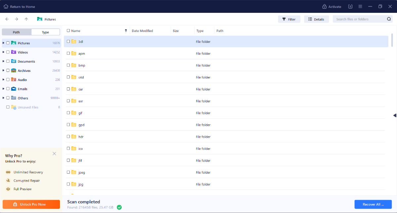Expand the Others tree node
The width and height of the screenshot is (397, 213).
(4, 98)
